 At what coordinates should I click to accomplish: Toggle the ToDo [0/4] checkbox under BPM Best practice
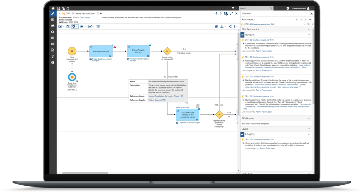[x=242, y=35]
